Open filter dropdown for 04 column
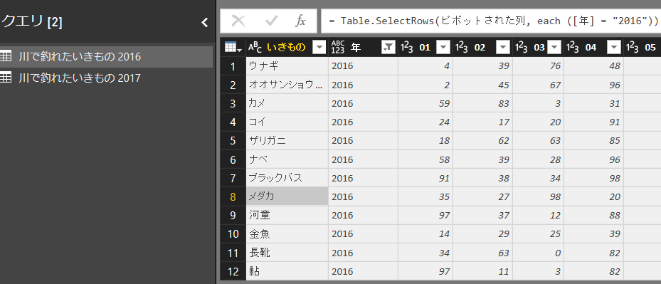The height and width of the screenshot is (284, 661). [614, 48]
